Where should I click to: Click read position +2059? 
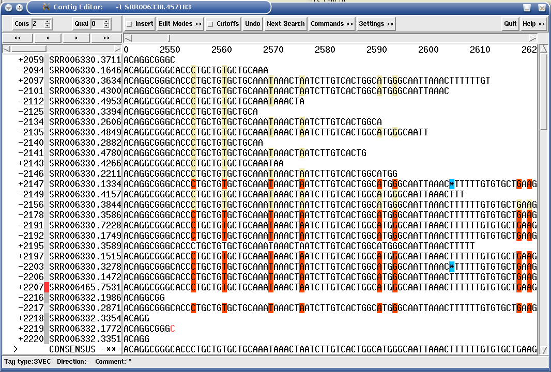(32, 60)
